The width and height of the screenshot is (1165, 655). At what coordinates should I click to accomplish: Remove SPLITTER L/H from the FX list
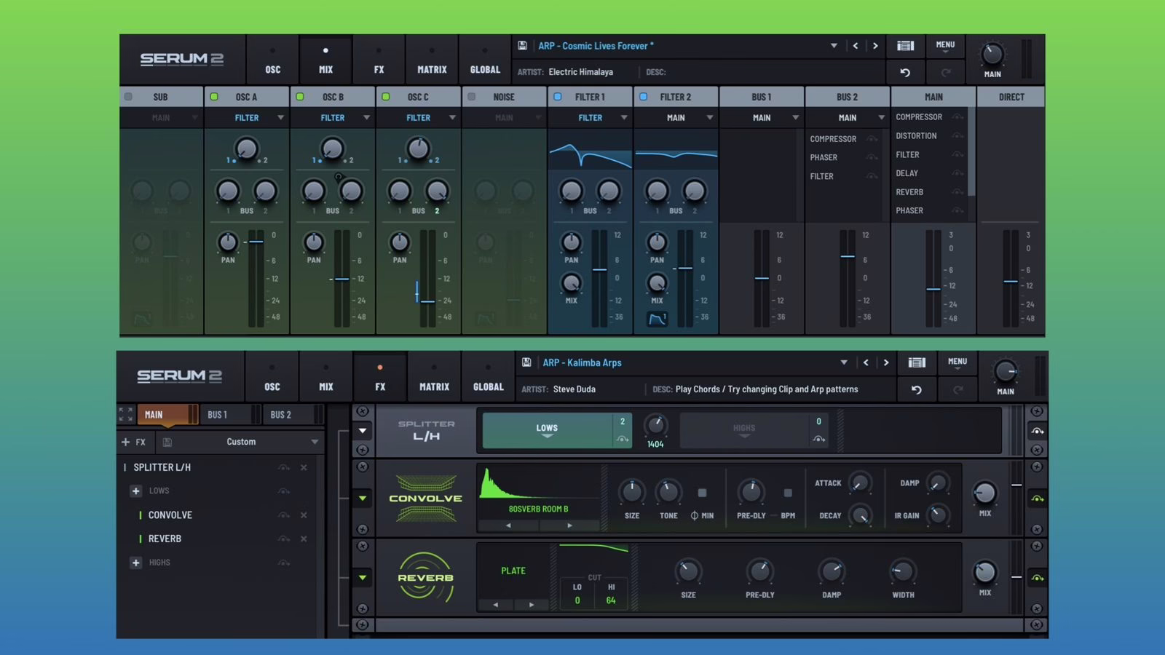coord(304,467)
